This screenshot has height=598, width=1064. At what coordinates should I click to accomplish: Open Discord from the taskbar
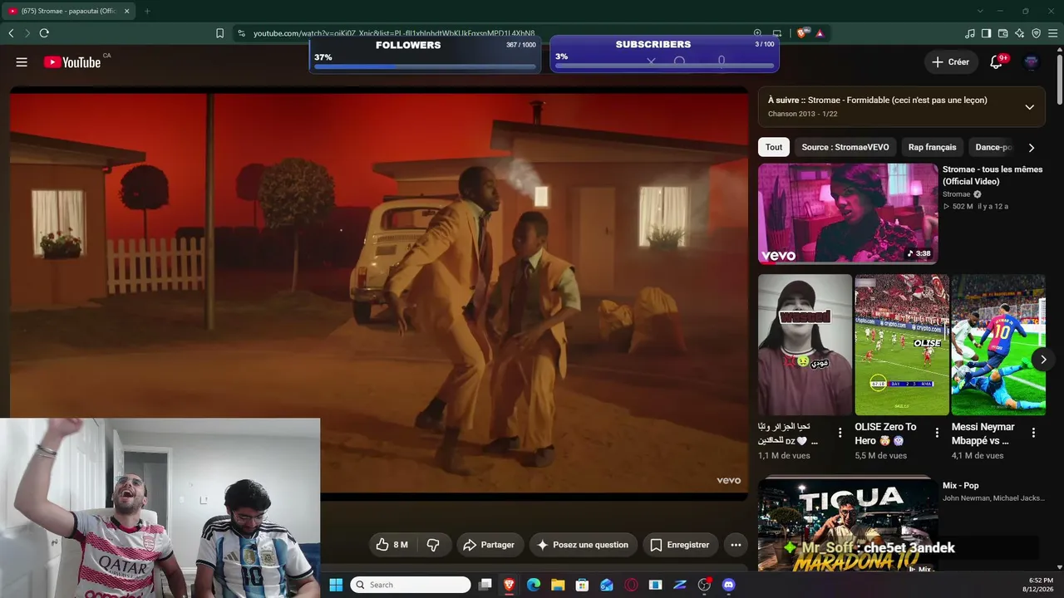coord(729,585)
